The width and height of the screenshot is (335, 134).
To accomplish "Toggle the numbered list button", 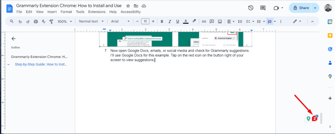I will click(270, 21).
